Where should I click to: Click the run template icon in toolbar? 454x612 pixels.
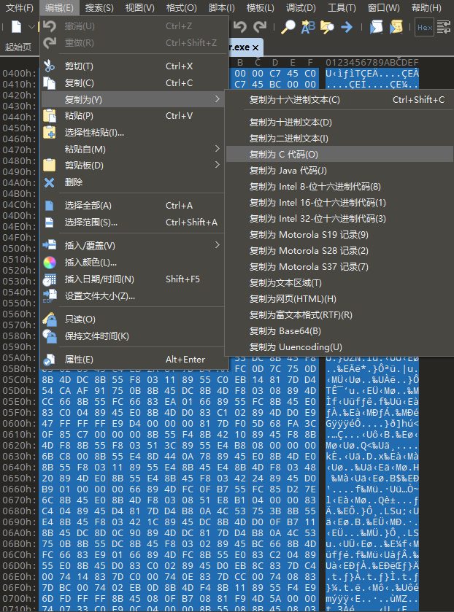[x=396, y=26]
